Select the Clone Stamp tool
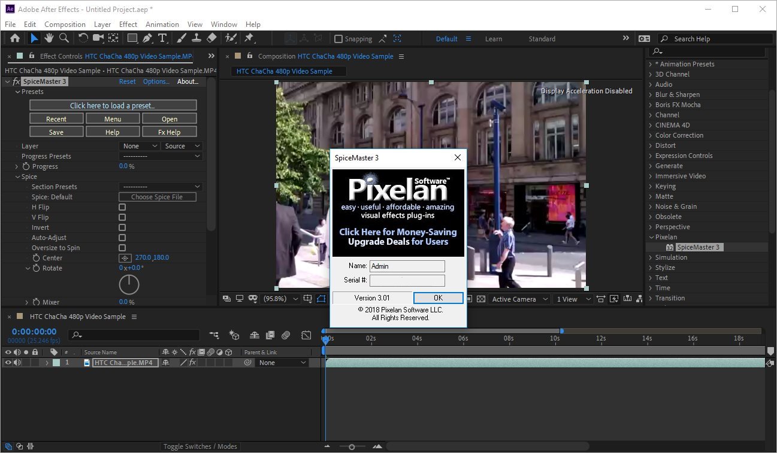777x453 pixels. 196,38
